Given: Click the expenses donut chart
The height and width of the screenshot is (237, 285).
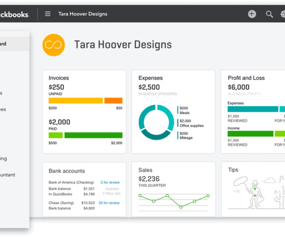Looking at the screenshot, I should click(156, 122).
